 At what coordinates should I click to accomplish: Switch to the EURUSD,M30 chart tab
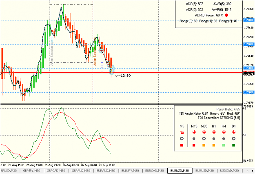(x=204, y=171)
